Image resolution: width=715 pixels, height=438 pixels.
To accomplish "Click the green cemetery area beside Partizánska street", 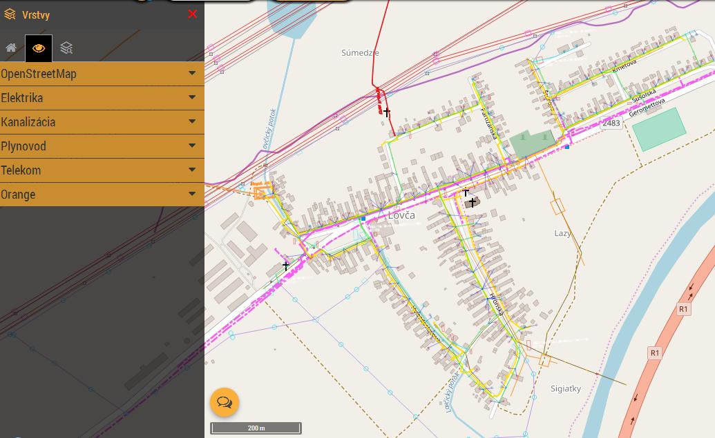I will pyautogui.click(x=531, y=143).
